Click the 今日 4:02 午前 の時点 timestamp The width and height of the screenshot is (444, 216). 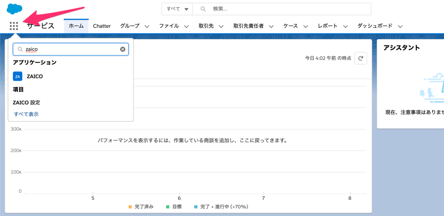[x=328, y=58]
